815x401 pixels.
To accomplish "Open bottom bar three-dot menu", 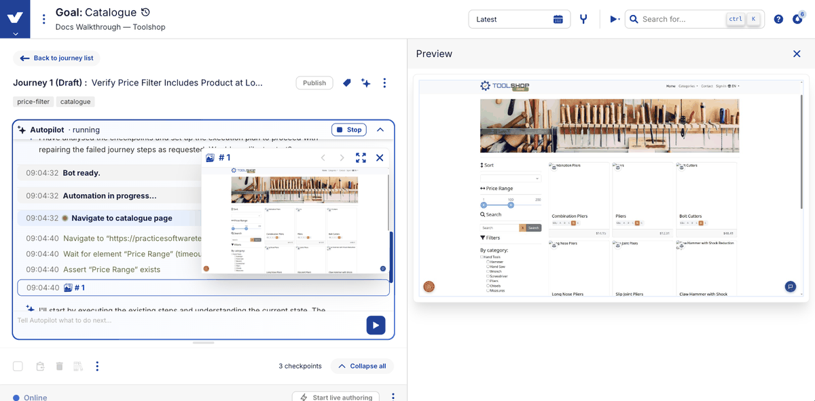I will pyautogui.click(x=393, y=397).
